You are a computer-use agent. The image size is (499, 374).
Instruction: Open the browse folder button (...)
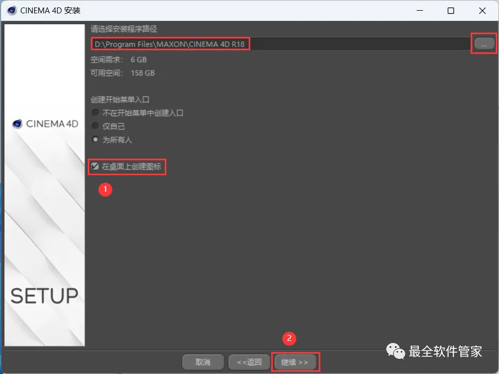484,44
